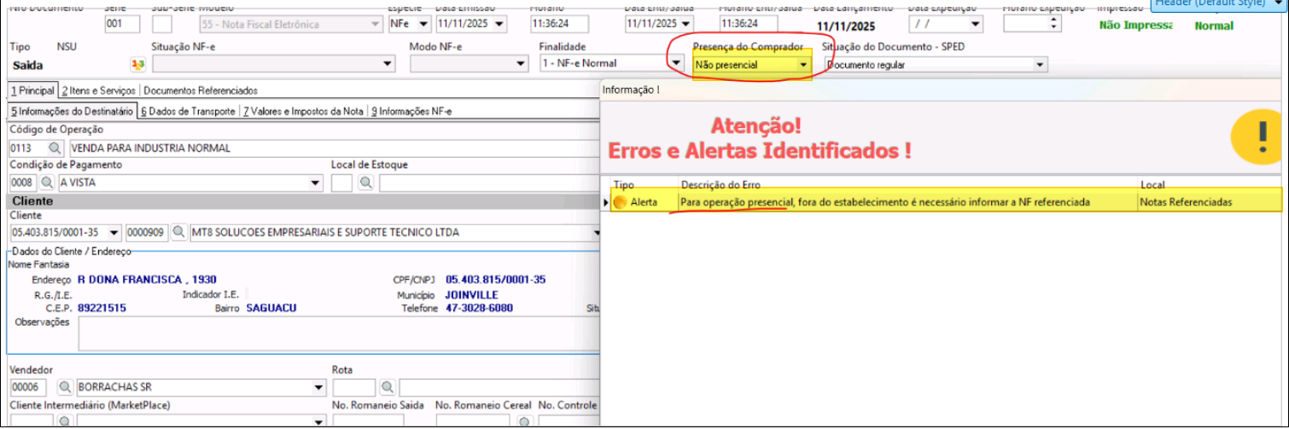The height and width of the screenshot is (429, 1289).
Task: Open the Data Emissão date picker
Action: coord(499,24)
